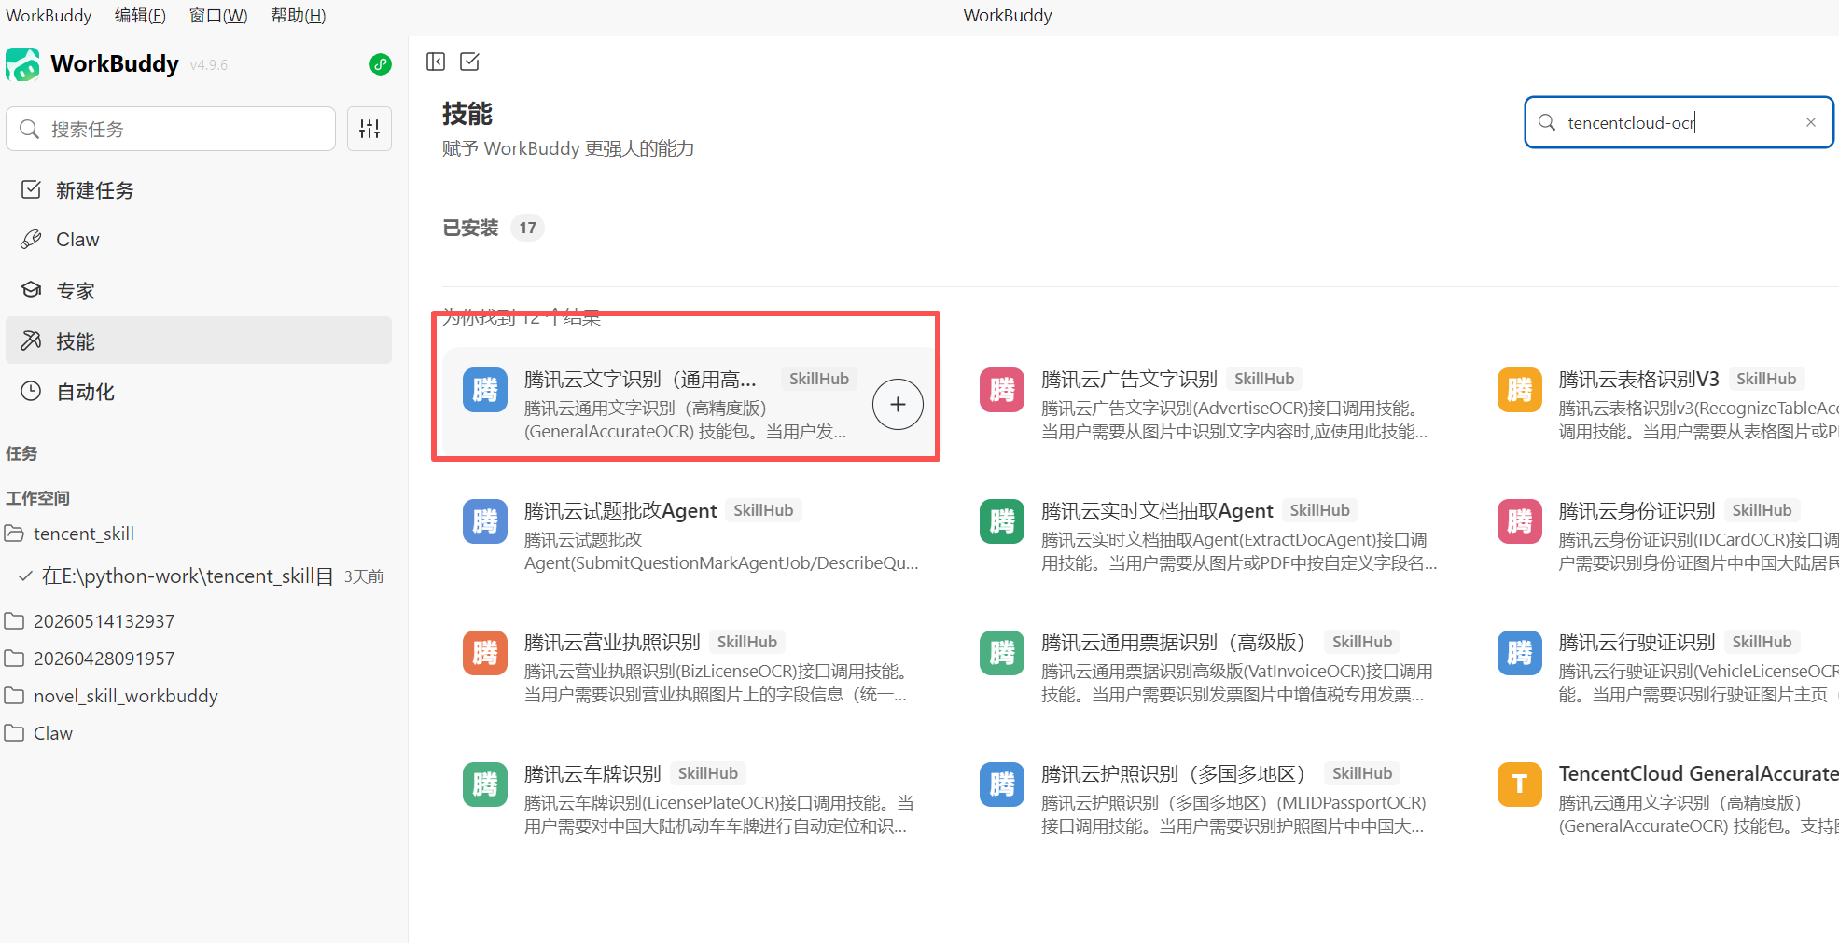Image resolution: width=1839 pixels, height=943 pixels.
Task: Click the 腾讯云通用票据识别 green icon
Action: coord(1002,653)
